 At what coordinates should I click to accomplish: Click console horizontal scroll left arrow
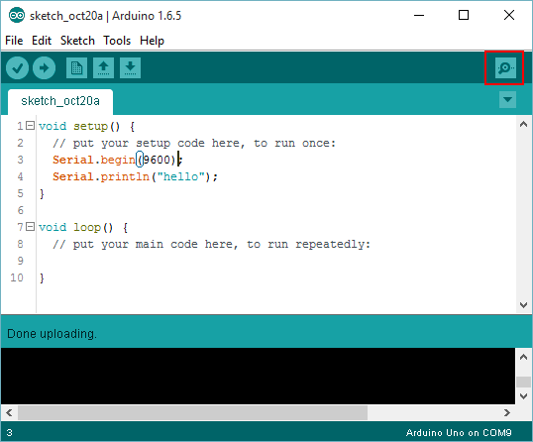pyautogui.click(x=9, y=412)
